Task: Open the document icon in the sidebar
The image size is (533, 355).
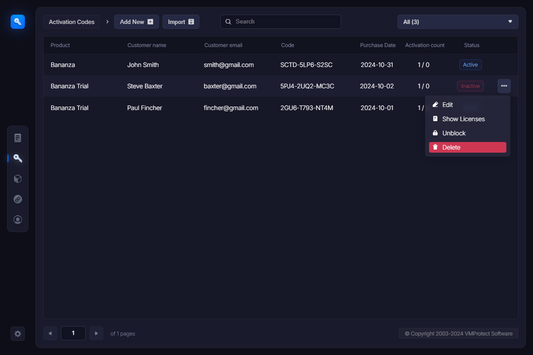Action: coord(18,138)
